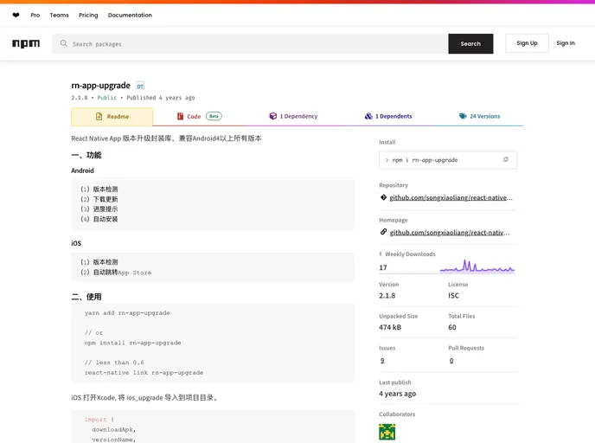
Task: Click the Dependents cubes icon
Action: click(x=368, y=116)
